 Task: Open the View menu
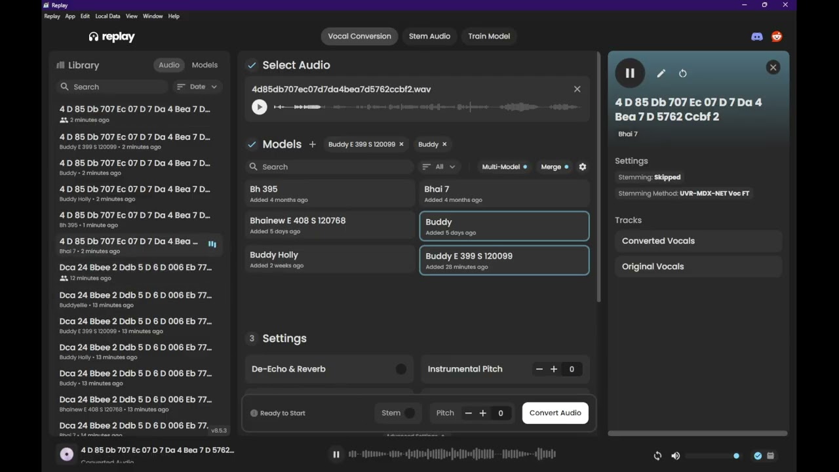[x=132, y=16]
